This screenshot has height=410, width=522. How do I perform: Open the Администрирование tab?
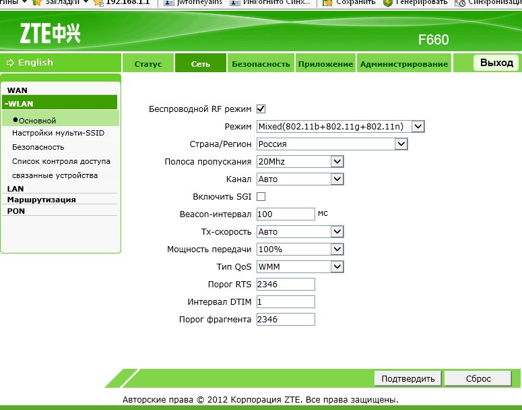click(404, 63)
